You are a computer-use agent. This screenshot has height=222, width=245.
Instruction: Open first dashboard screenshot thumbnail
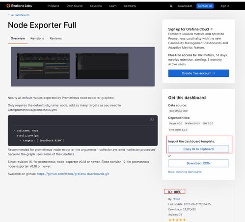43,66
